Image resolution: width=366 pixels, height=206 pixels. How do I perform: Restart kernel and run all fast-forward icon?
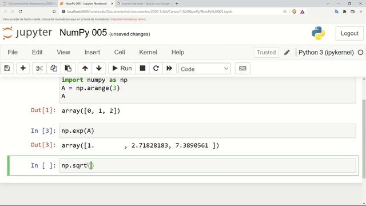tap(169, 69)
